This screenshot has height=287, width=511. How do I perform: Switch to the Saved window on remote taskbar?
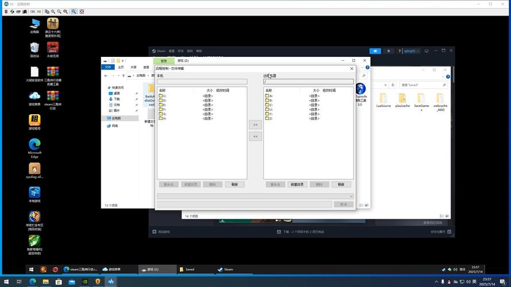click(195, 269)
